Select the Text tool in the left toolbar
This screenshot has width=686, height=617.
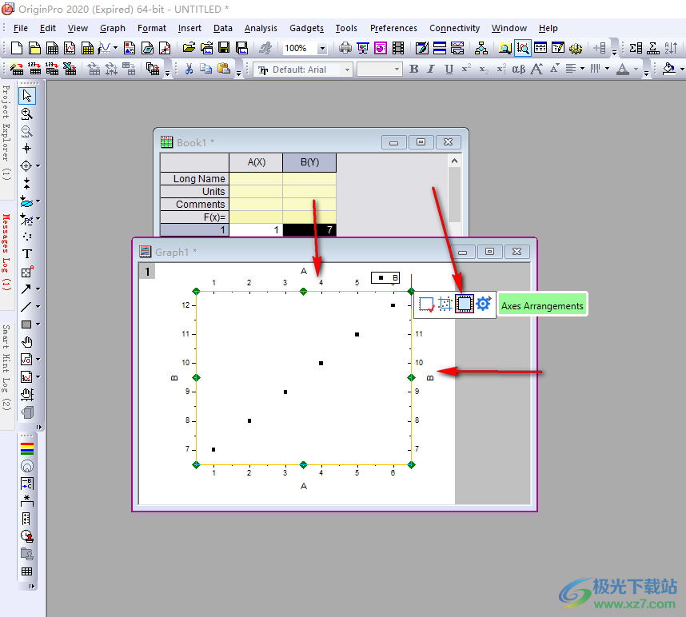(x=27, y=254)
